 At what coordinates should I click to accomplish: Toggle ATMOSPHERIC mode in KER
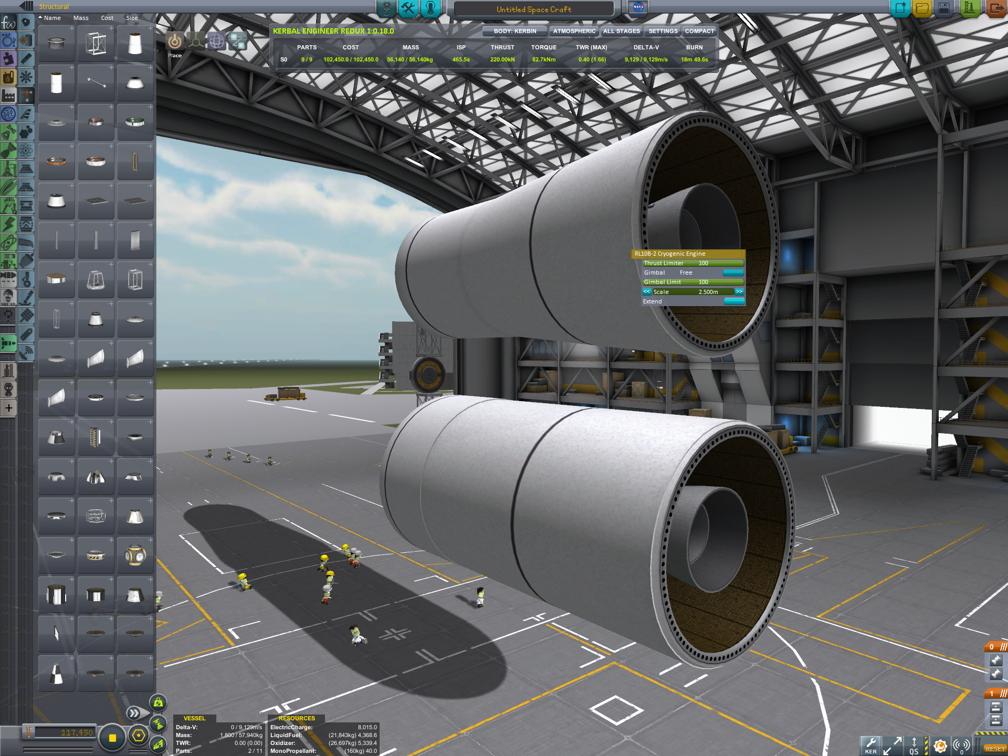(574, 31)
